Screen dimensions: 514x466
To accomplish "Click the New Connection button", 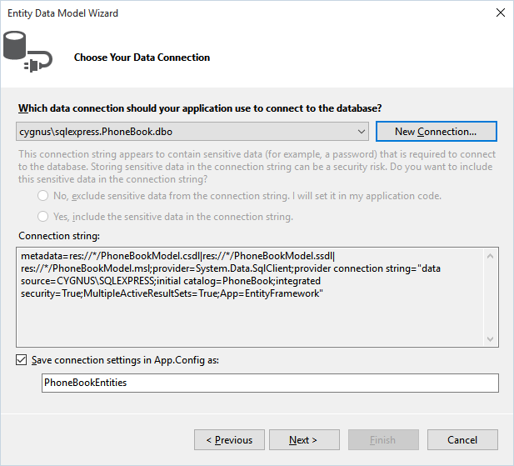I will pyautogui.click(x=436, y=132).
